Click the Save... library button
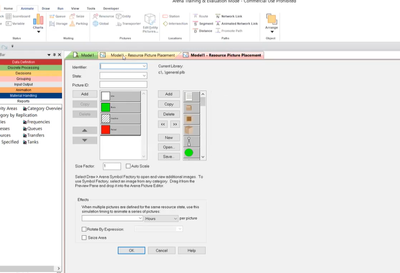 169,157
